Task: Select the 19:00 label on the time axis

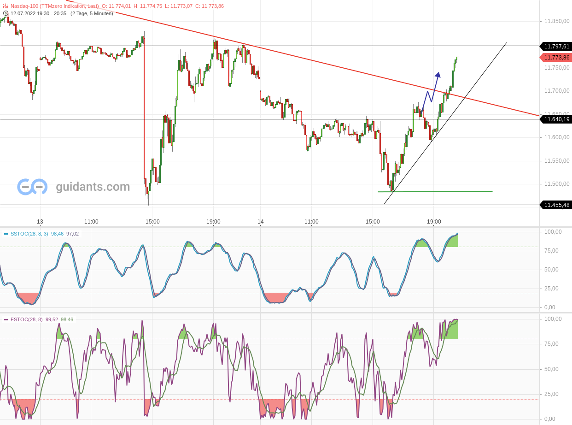Action: point(433,222)
